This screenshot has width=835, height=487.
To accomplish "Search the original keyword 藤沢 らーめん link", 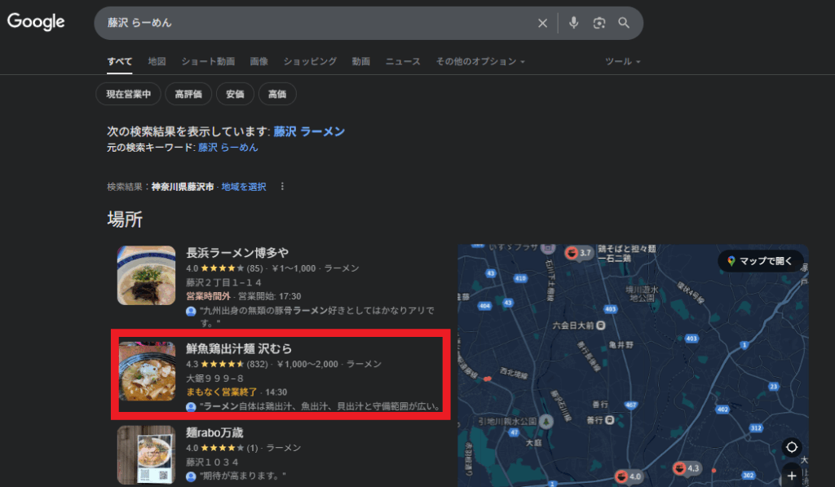I will click(x=228, y=148).
